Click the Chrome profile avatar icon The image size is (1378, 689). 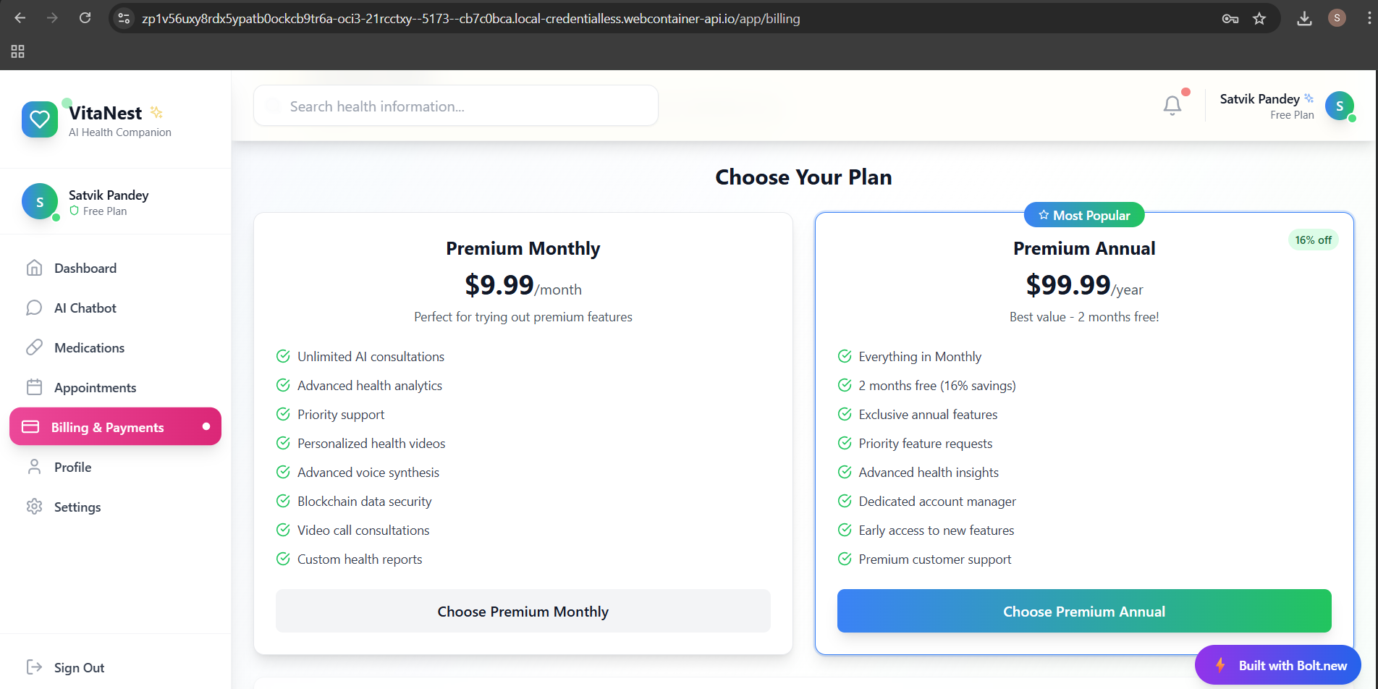click(x=1337, y=18)
